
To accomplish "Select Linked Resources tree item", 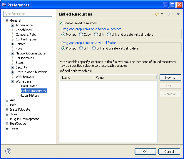I will (x=34, y=91).
